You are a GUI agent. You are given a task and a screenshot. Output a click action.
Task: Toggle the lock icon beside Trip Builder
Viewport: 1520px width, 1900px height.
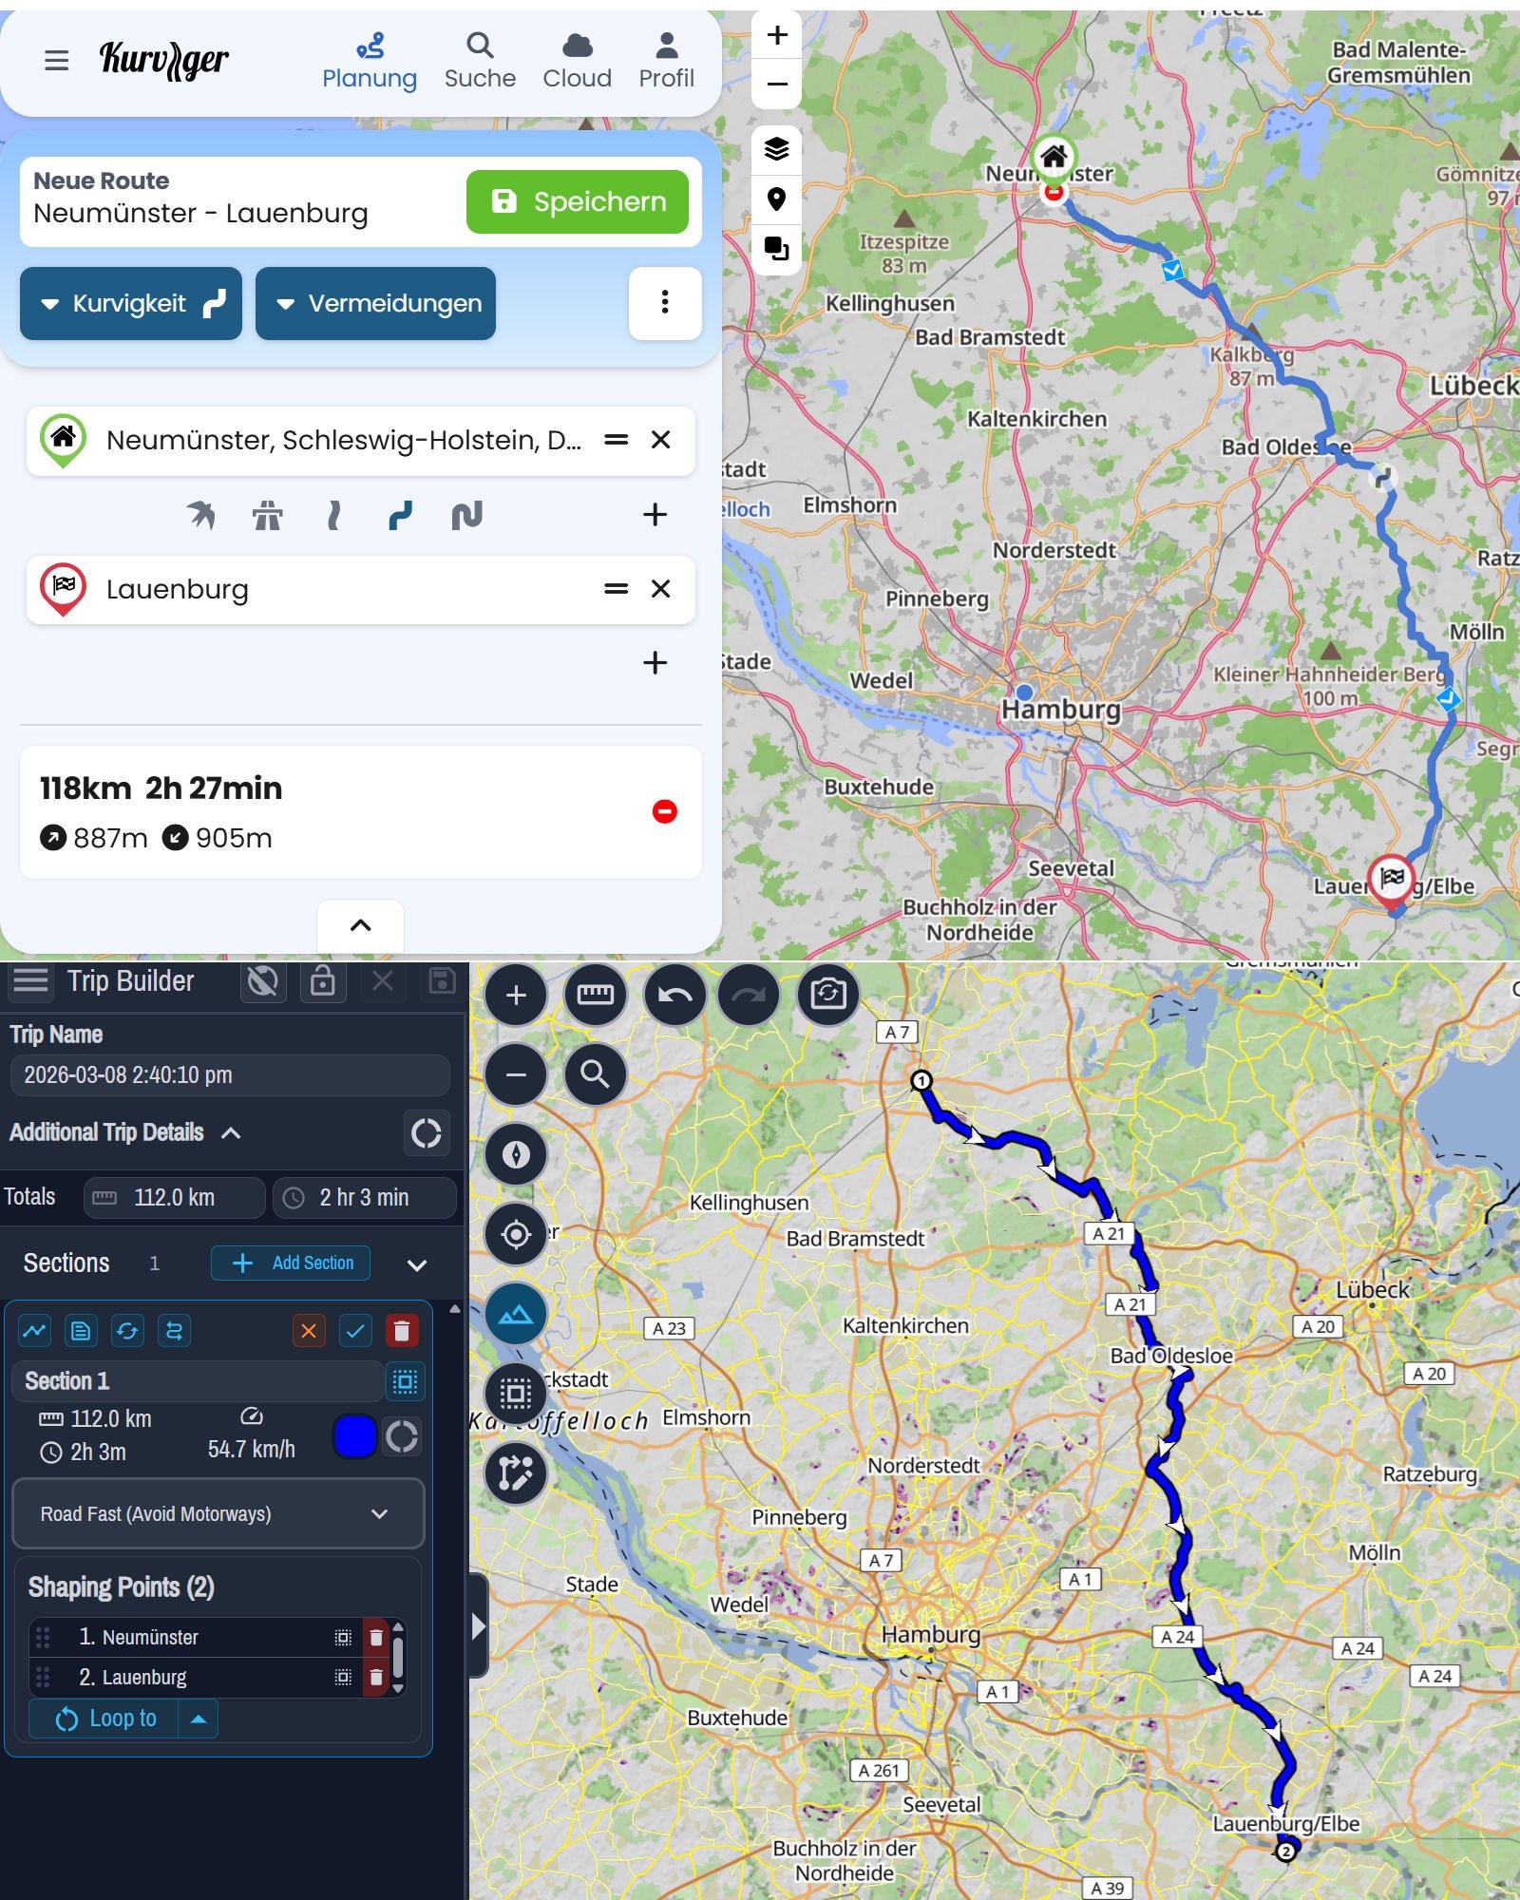(x=325, y=980)
